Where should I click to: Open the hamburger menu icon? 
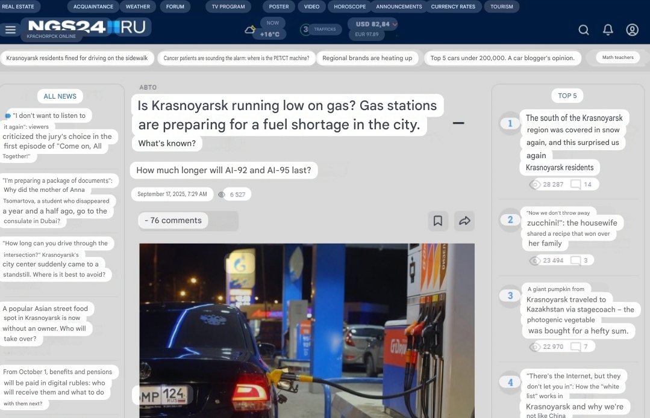[x=10, y=29]
